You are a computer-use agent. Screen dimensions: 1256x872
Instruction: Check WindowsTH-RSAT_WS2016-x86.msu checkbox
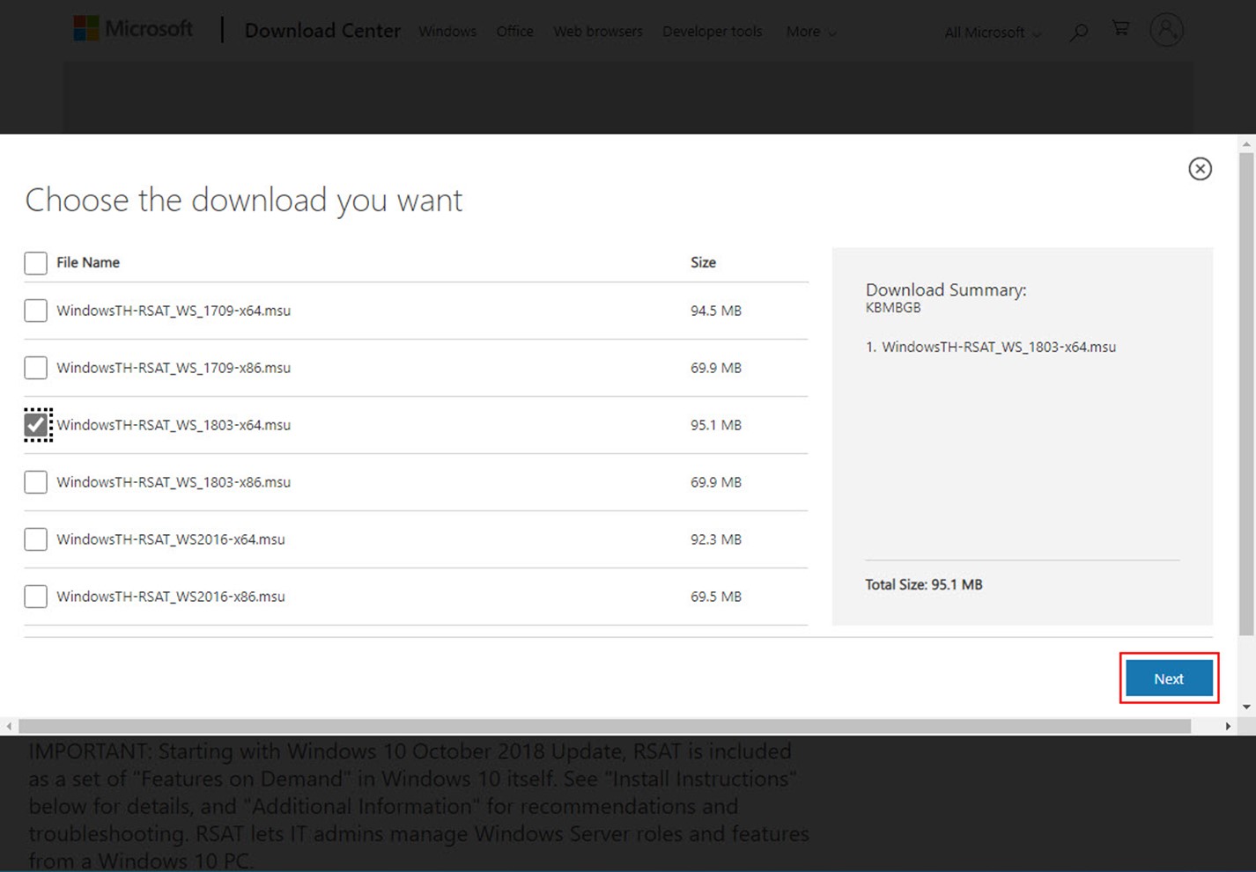click(x=35, y=597)
